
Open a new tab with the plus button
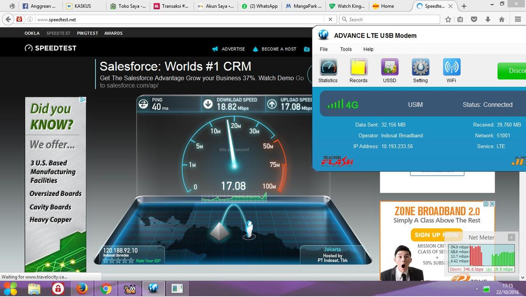pyautogui.click(x=464, y=6)
